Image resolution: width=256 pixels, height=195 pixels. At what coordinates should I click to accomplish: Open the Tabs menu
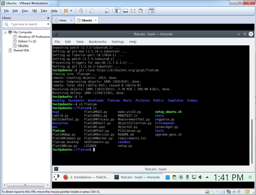pyautogui.click(x=44, y=11)
